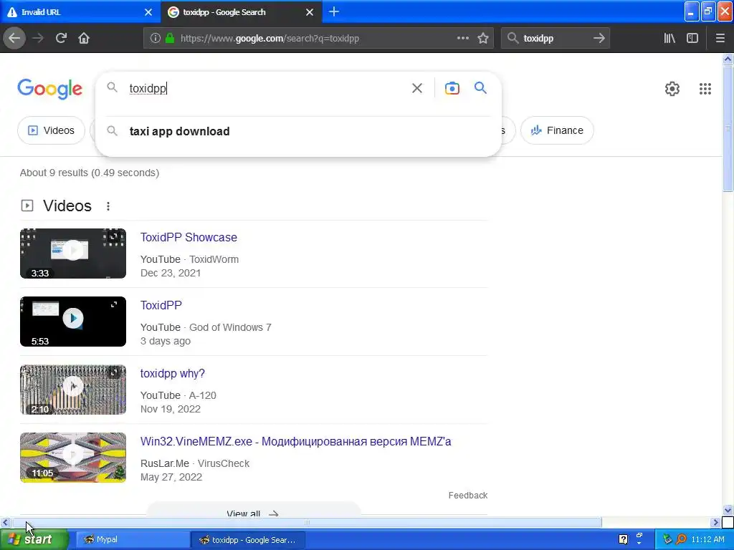
Task: Go back using the browser back arrow
Action: pos(14,39)
